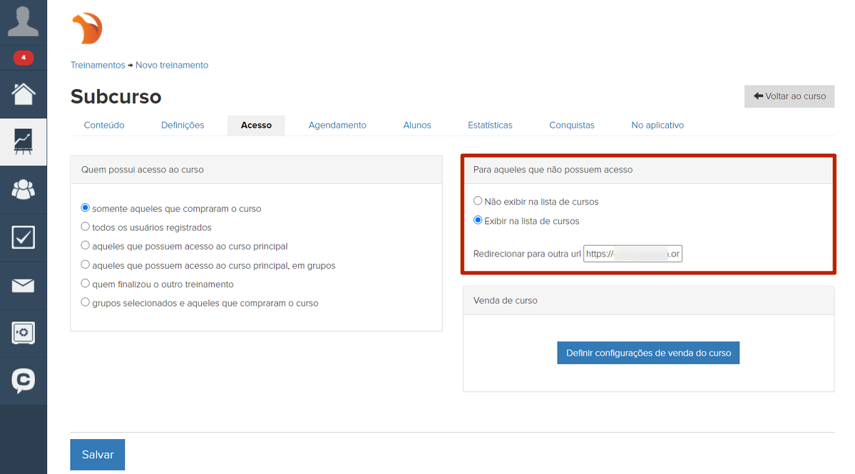
Task: Click the orange logo at top
Action: (88, 29)
